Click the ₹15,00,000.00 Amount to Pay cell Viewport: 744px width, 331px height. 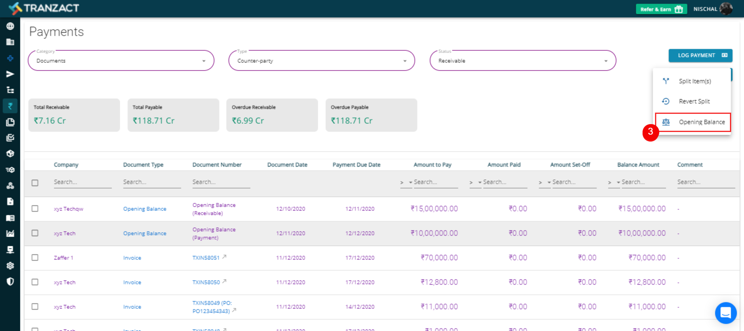pos(434,209)
